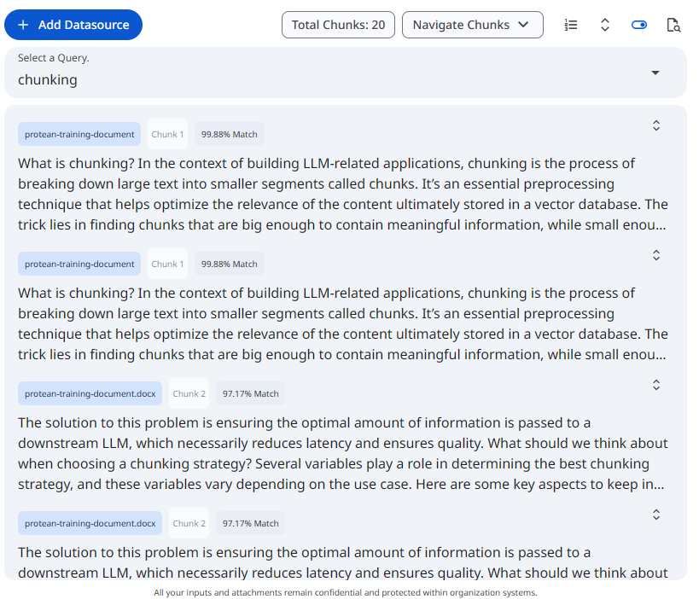Click the Total Chunks: 20 button

click(338, 25)
